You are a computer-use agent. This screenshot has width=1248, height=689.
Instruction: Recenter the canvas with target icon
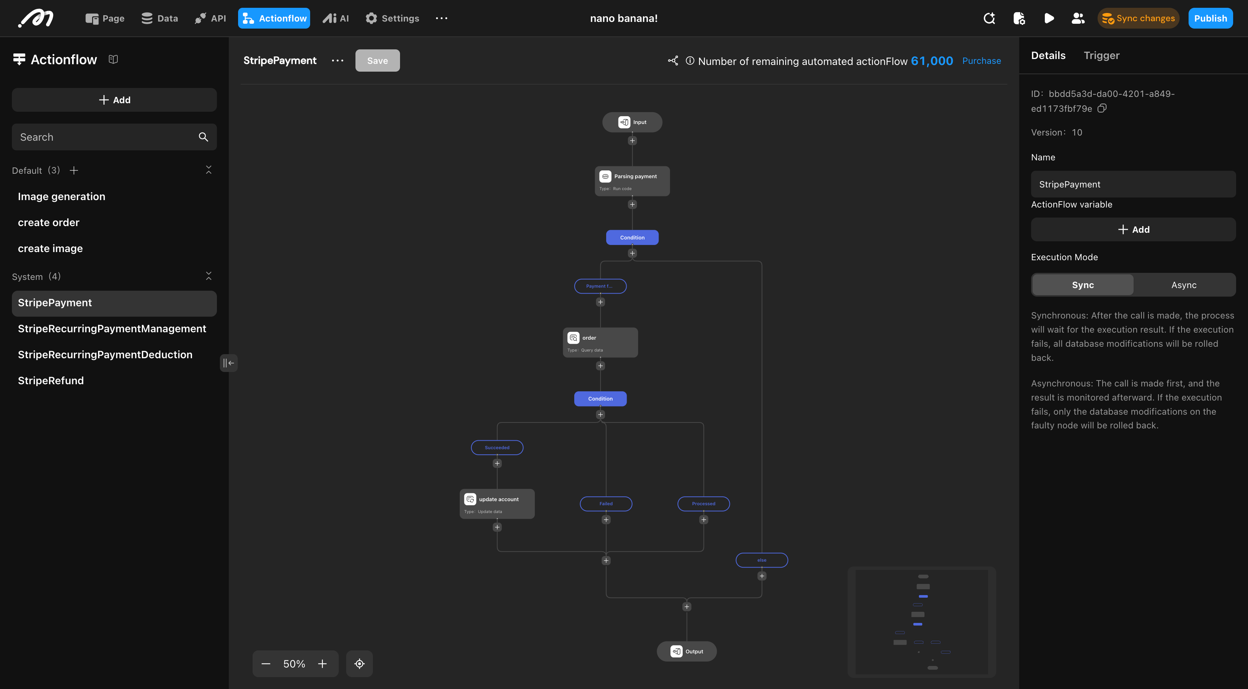[360, 664]
